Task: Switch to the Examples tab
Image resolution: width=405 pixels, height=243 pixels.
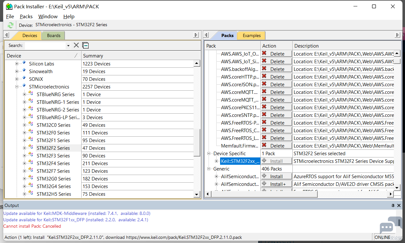Action: pyautogui.click(x=252, y=35)
